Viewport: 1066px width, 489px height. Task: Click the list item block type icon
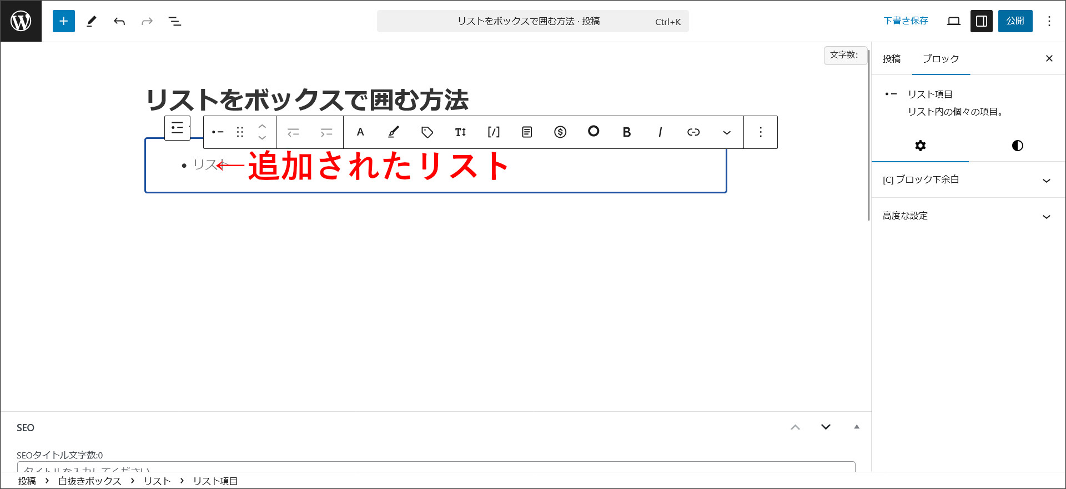(218, 132)
